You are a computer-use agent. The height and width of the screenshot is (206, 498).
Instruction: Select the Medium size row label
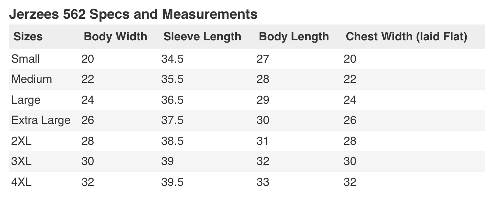[x=32, y=79]
